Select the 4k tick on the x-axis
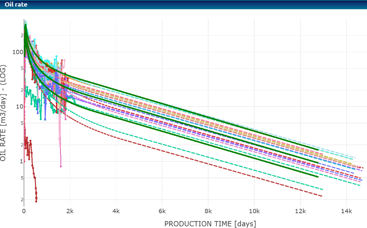This screenshot has width=367, height=228. pyautogui.click(x=116, y=211)
